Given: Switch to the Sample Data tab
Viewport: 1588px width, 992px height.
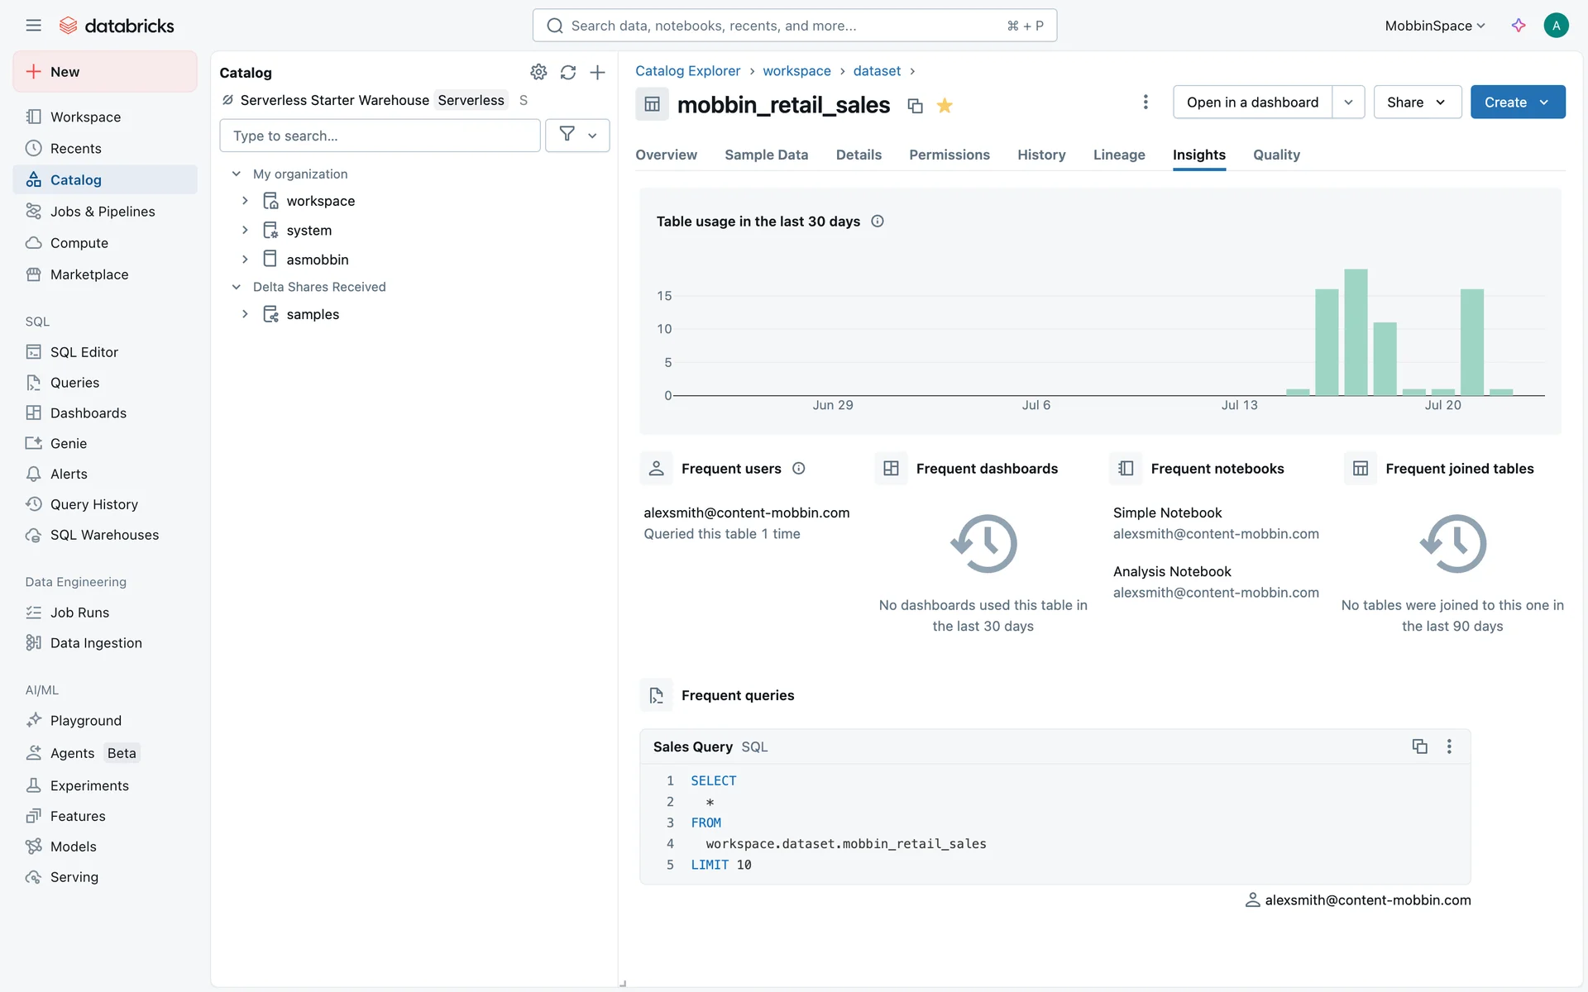Looking at the screenshot, I should pyautogui.click(x=766, y=155).
